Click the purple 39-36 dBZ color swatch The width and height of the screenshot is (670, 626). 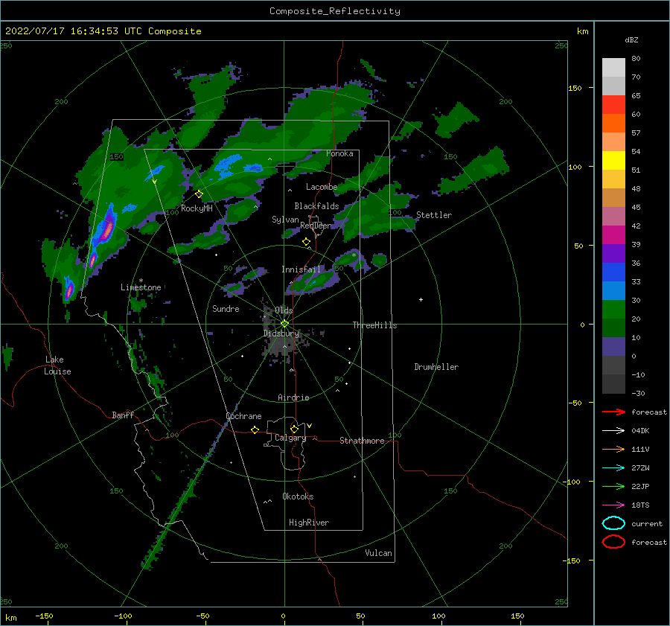[613, 253]
